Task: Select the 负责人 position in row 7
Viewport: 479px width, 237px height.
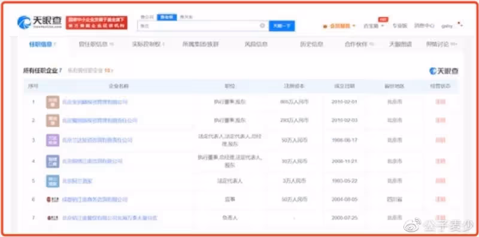Action: [230, 218]
